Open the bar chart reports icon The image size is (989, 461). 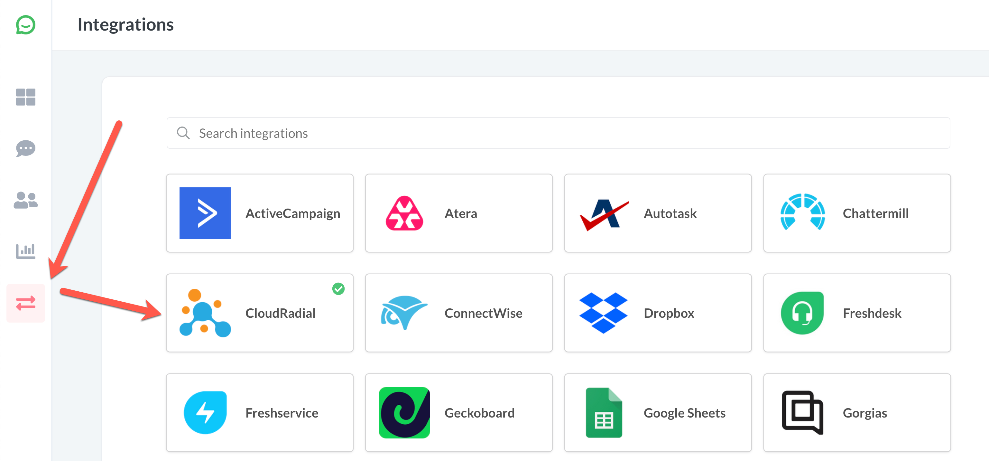(26, 251)
